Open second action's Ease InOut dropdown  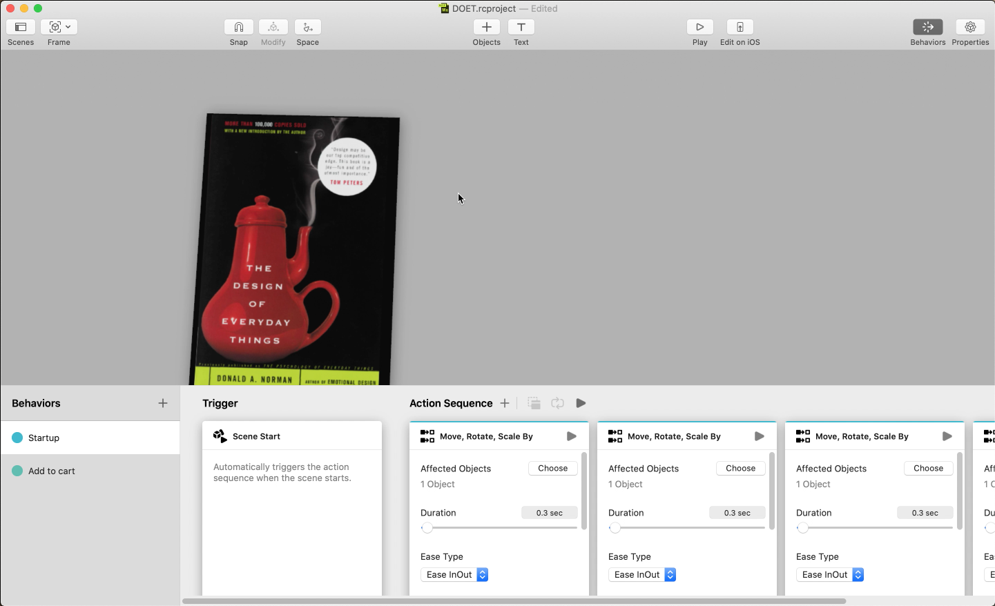tap(642, 574)
